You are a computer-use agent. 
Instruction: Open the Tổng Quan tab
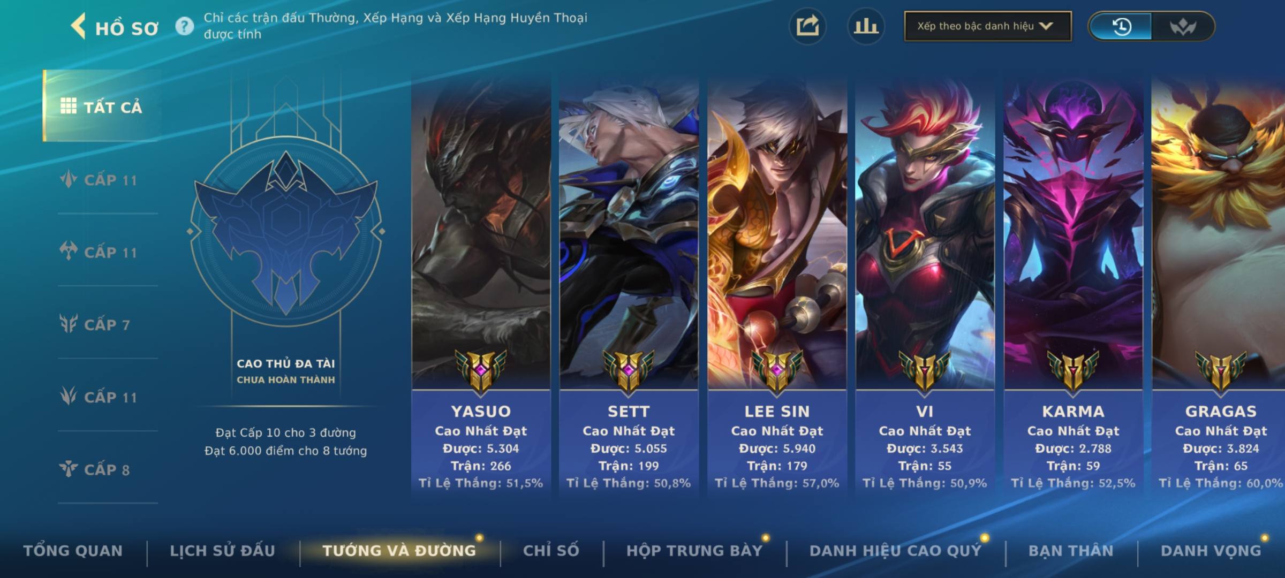73,550
